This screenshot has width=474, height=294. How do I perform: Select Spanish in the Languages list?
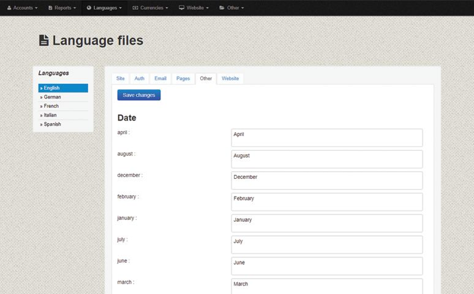(x=63, y=124)
